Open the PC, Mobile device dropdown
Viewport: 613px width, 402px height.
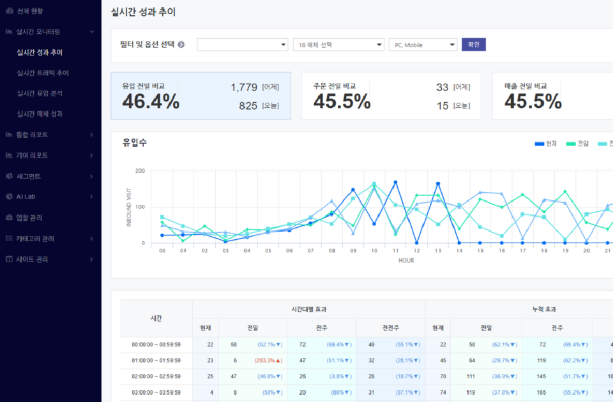coord(423,45)
